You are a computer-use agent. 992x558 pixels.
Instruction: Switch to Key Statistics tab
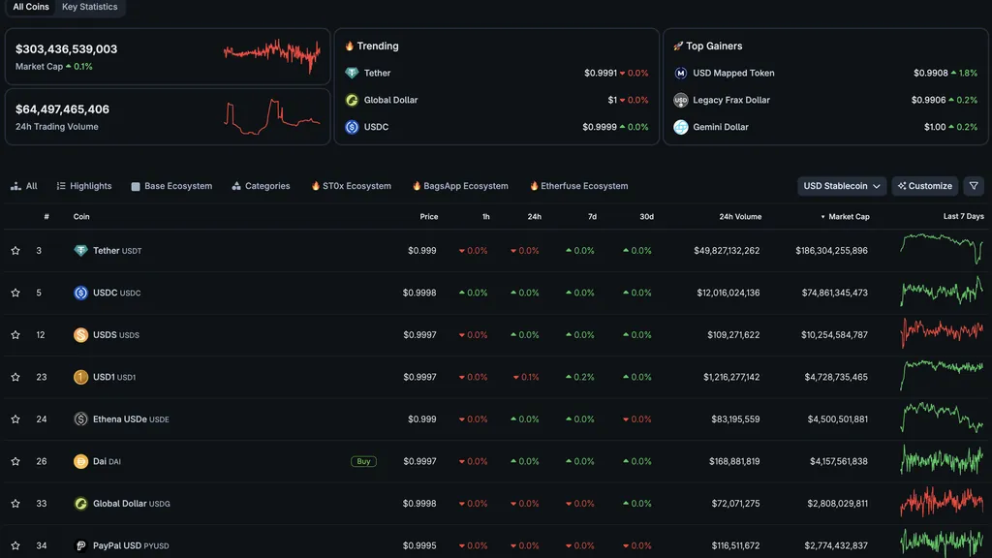click(x=90, y=7)
